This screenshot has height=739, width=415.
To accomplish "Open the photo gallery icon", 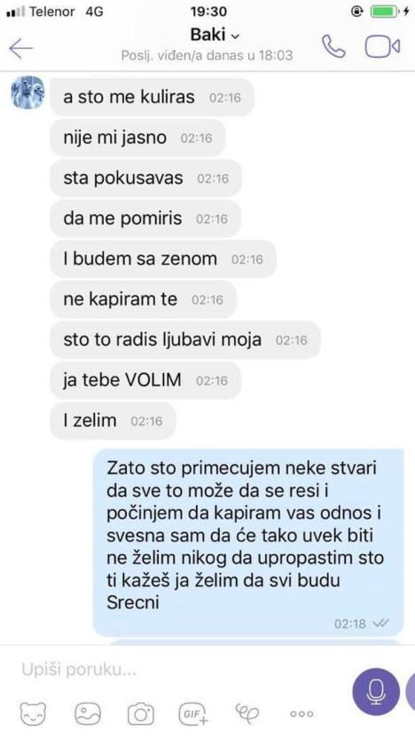I will click(x=88, y=713).
